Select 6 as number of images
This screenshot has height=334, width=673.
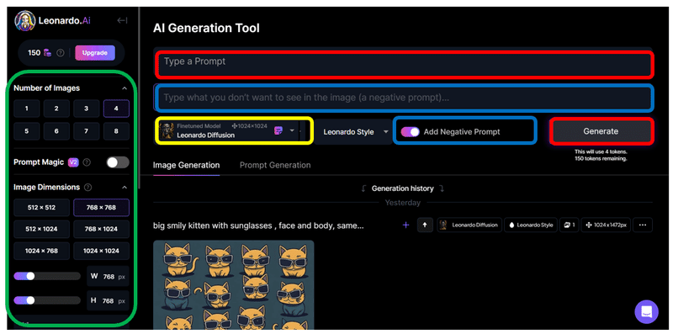[56, 131]
